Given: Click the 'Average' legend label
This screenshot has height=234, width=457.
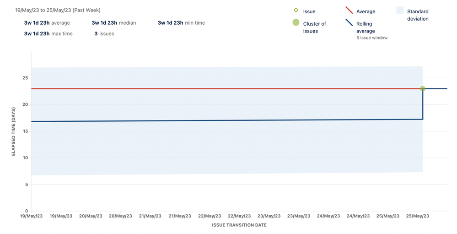Looking at the screenshot, I should coord(366,11).
